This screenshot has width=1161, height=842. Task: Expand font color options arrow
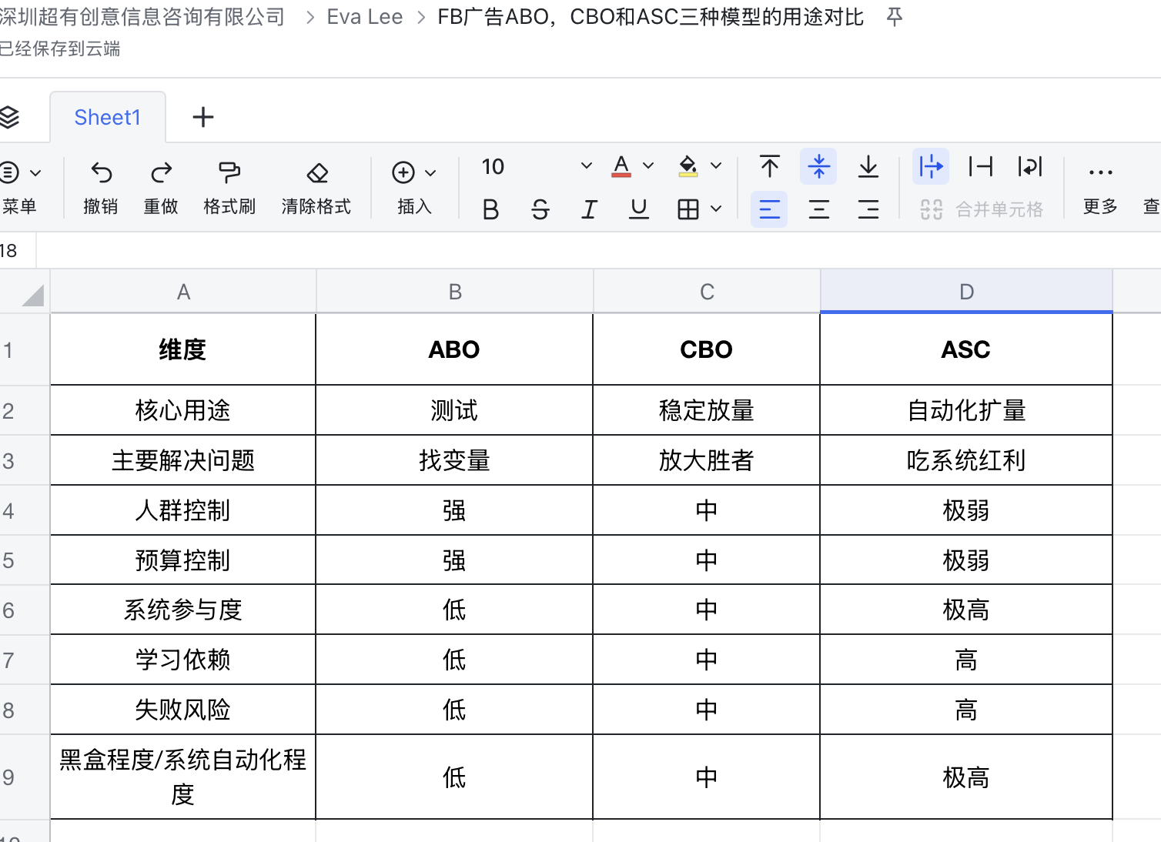click(x=648, y=166)
